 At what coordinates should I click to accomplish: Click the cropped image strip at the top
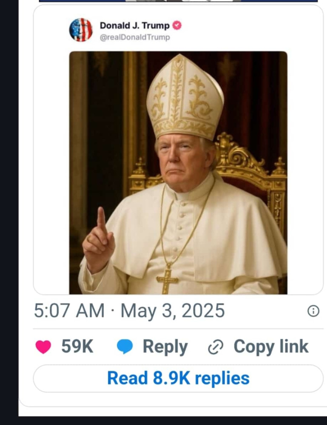pos(178,1)
